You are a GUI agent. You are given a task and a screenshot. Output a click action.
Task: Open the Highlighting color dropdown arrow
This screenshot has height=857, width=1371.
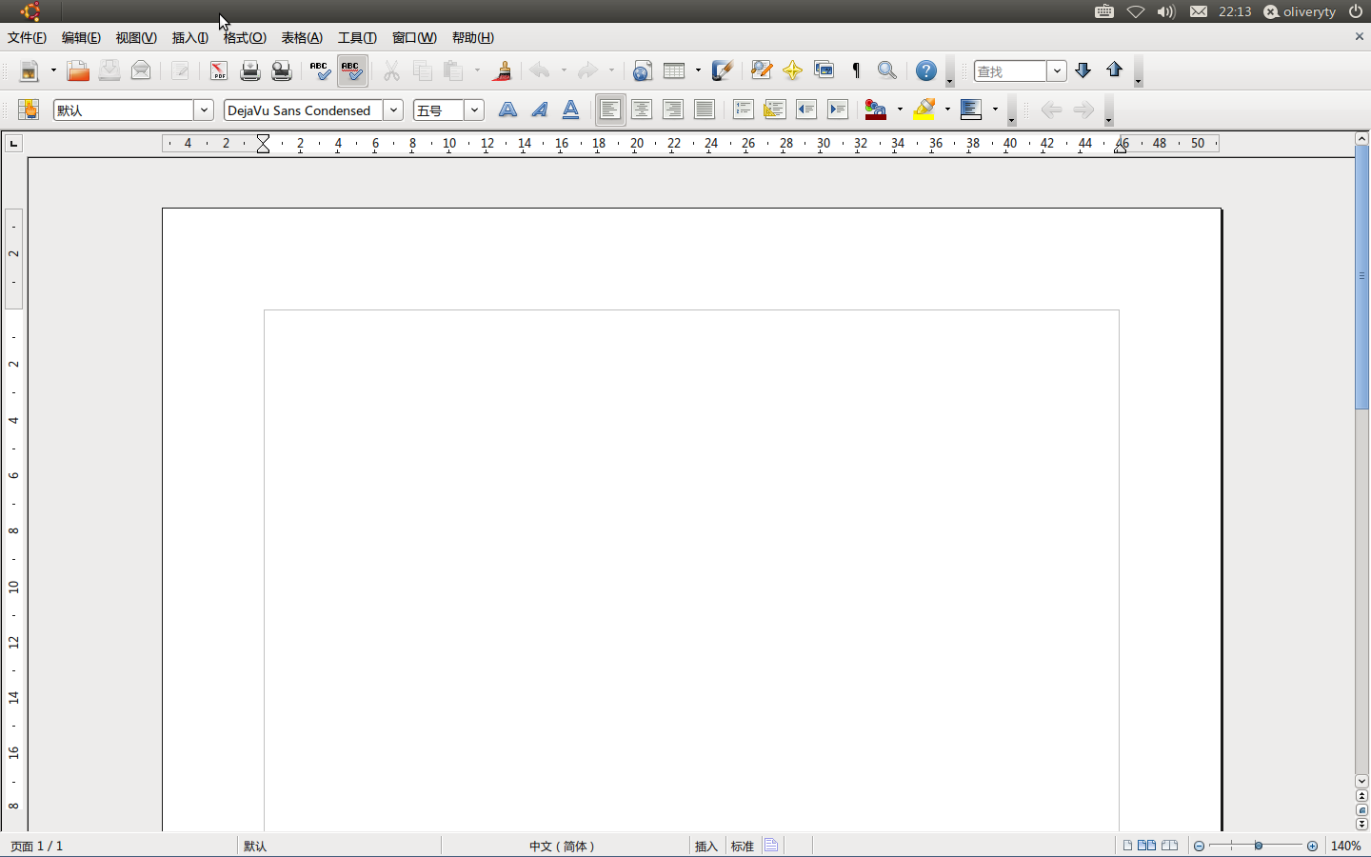click(947, 110)
